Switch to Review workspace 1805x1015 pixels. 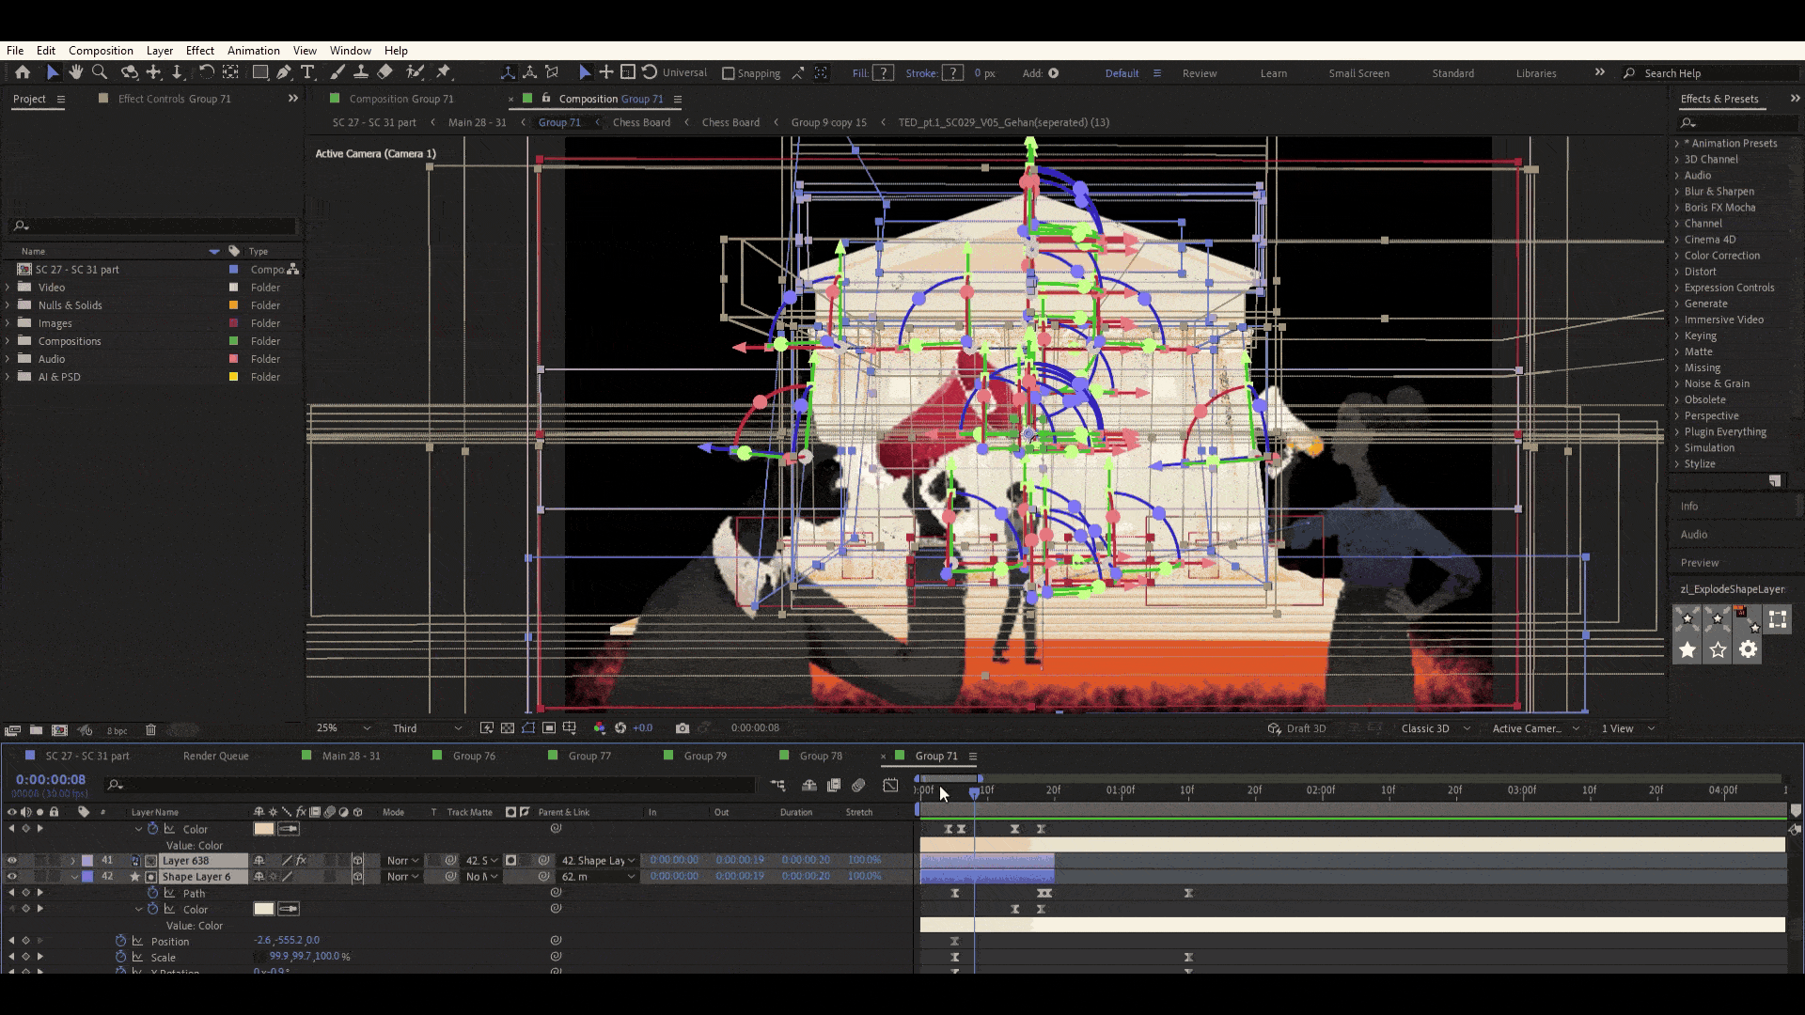[x=1199, y=73]
